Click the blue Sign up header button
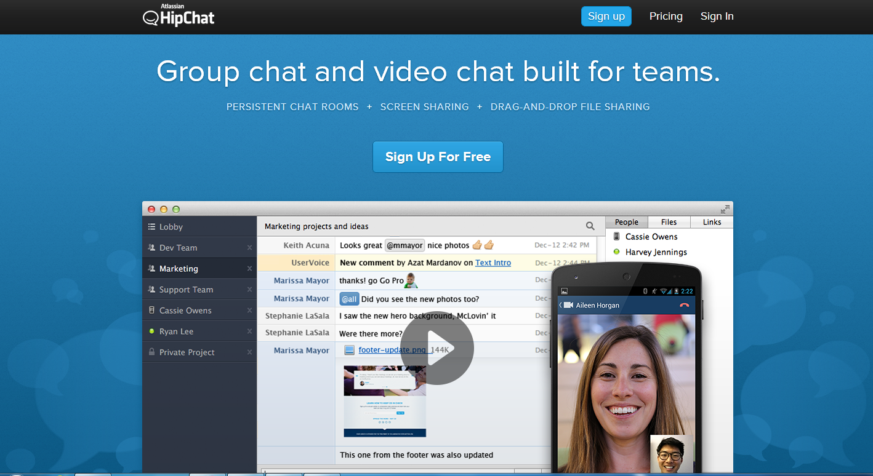 pos(606,17)
